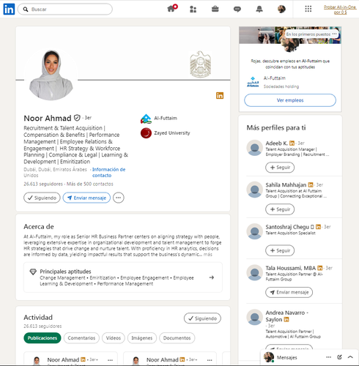Select the Vídeos filter
The height and width of the screenshot is (366, 359).
(x=114, y=338)
